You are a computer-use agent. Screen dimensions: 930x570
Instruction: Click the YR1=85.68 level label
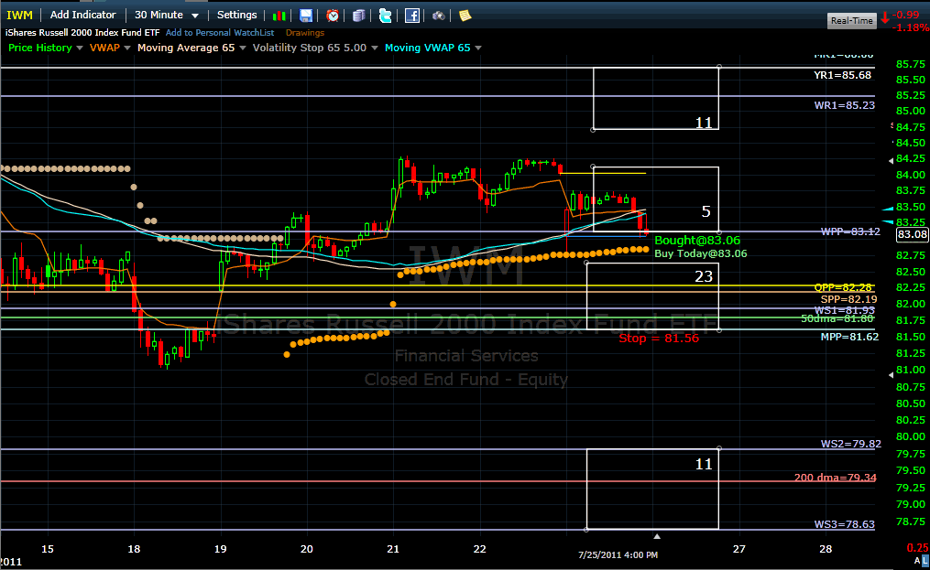pyautogui.click(x=842, y=75)
